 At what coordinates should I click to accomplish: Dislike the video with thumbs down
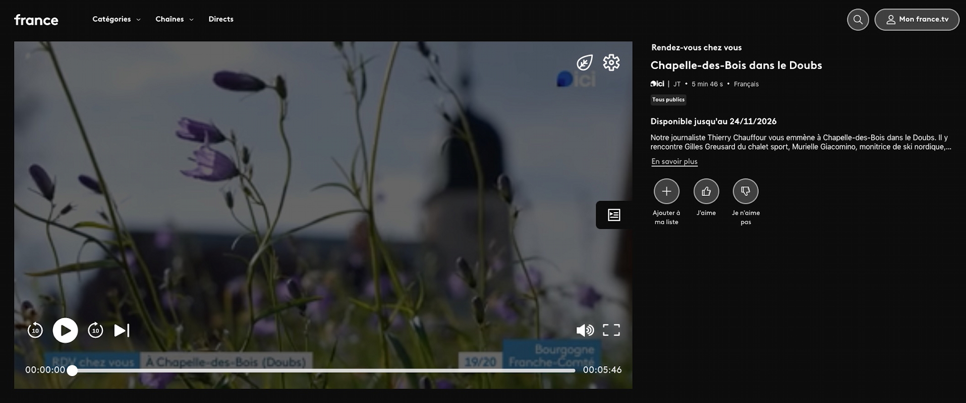(x=745, y=191)
